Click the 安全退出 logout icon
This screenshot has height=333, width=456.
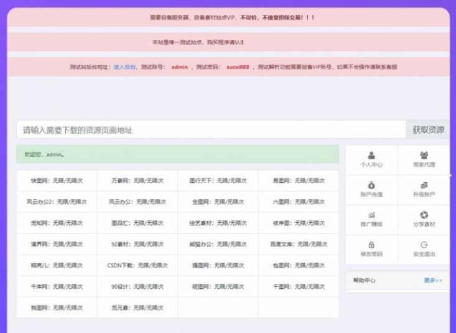[x=424, y=245]
